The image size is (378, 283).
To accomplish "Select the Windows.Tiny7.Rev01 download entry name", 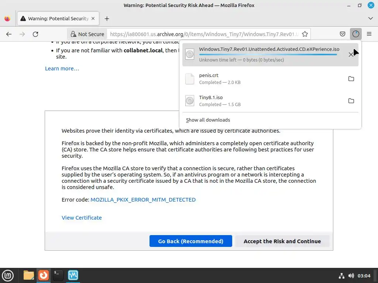I will [269, 49].
